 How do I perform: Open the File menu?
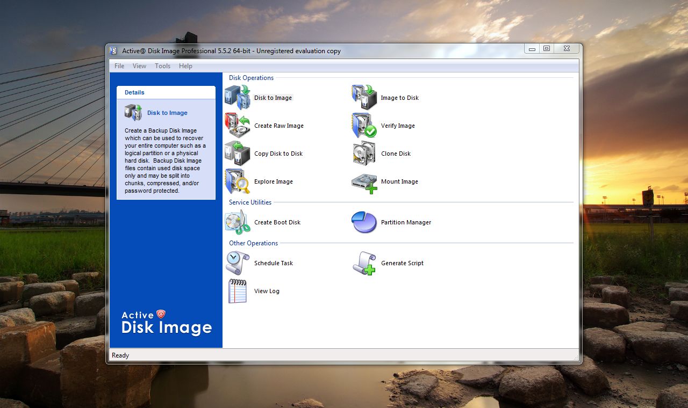[x=119, y=66]
